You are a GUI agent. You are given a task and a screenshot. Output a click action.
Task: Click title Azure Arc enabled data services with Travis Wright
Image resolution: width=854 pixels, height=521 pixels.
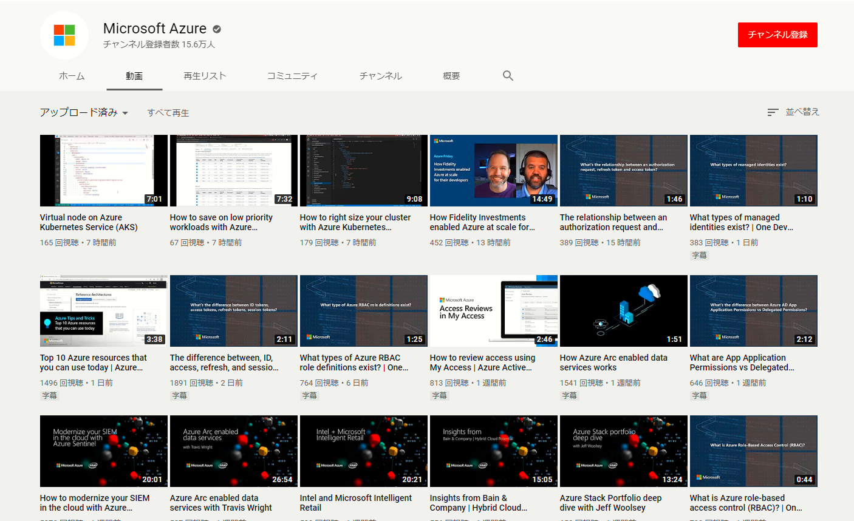221,503
